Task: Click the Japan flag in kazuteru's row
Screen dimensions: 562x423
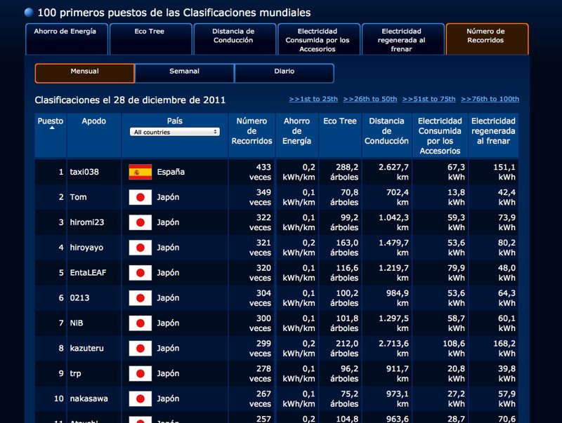Action: (x=140, y=349)
